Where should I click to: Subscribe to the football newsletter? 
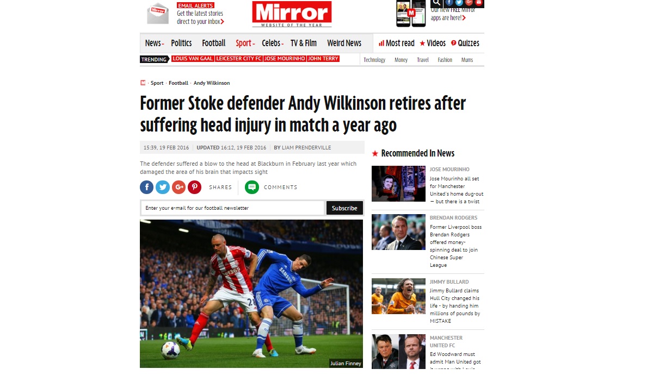(x=344, y=208)
